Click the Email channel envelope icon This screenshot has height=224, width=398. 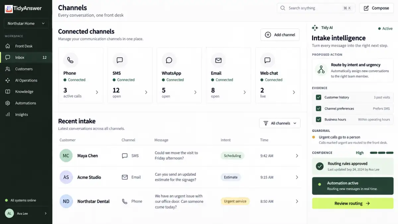(218, 60)
